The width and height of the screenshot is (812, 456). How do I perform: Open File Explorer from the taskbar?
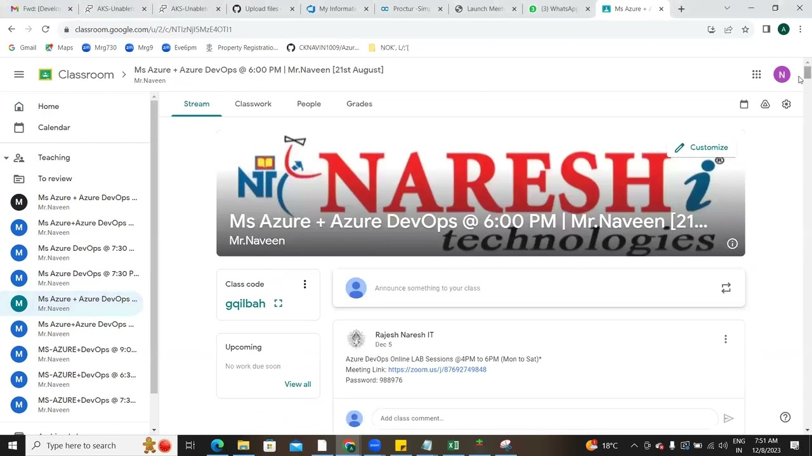tap(244, 445)
